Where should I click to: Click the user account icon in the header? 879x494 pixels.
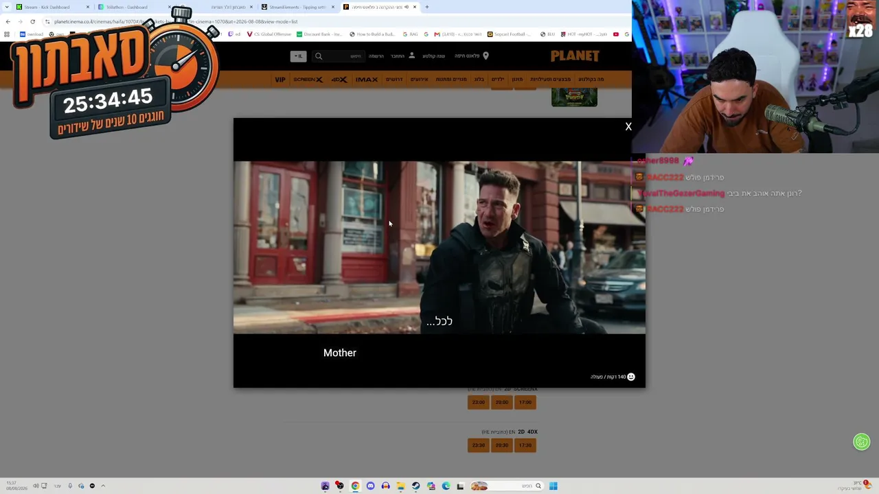[x=411, y=56]
